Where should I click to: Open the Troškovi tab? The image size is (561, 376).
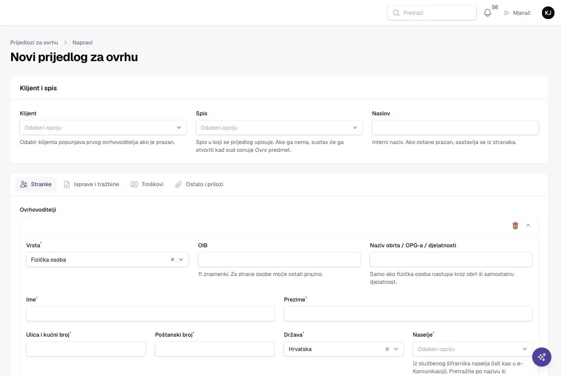click(147, 184)
